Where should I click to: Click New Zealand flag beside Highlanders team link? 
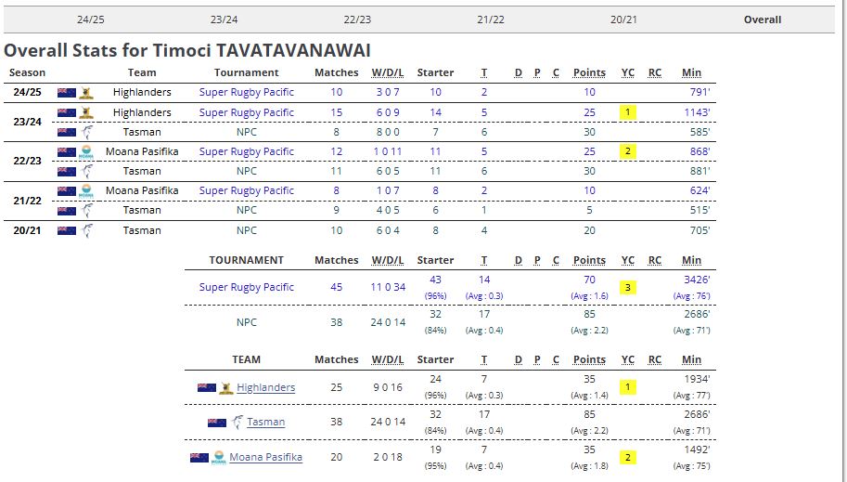[206, 388]
